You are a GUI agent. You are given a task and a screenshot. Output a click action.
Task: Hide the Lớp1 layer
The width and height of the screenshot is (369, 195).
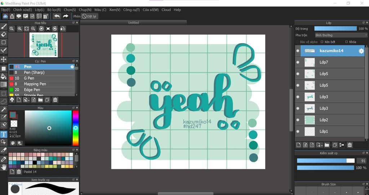point(298,131)
